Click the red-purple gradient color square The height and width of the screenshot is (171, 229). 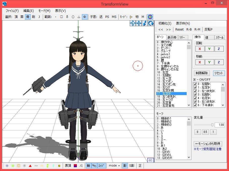(x=75, y=166)
